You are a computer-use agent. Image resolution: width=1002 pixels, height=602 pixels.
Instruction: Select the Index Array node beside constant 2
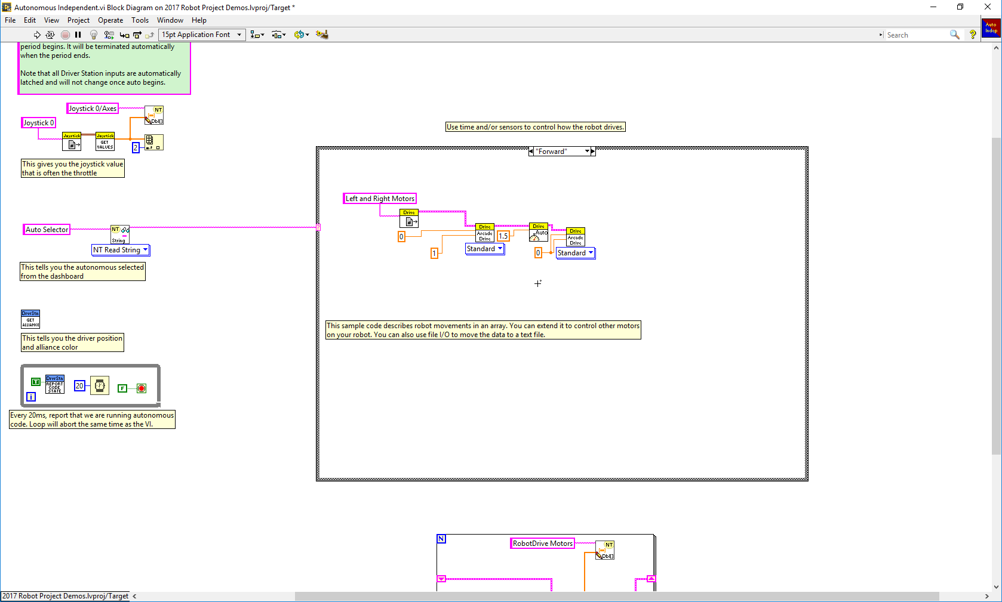154,142
